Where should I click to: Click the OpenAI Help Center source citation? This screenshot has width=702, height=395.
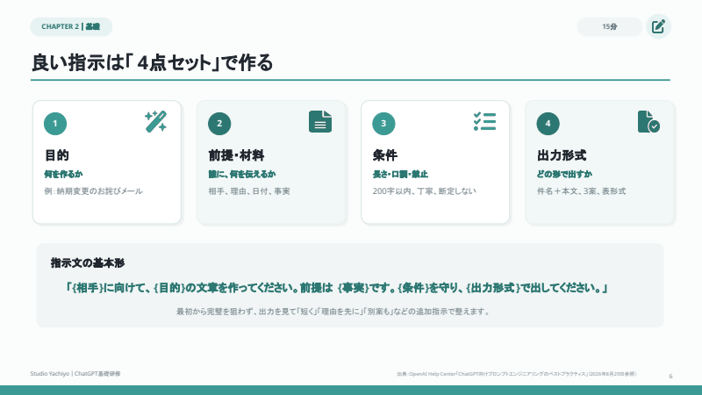pos(516,374)
